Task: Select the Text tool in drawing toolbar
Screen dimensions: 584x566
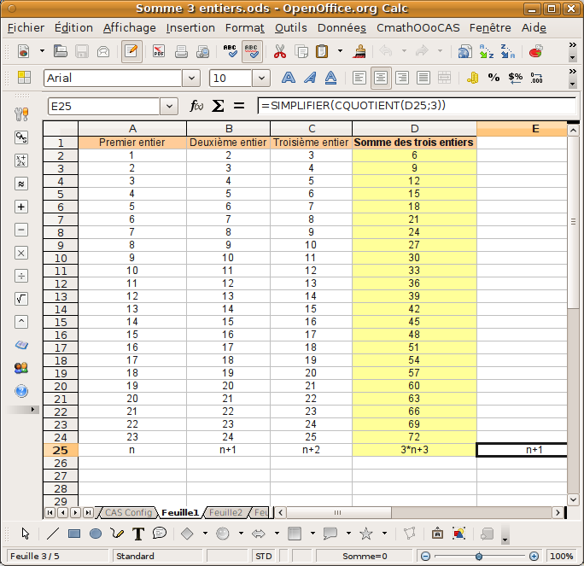Action: 138,534
